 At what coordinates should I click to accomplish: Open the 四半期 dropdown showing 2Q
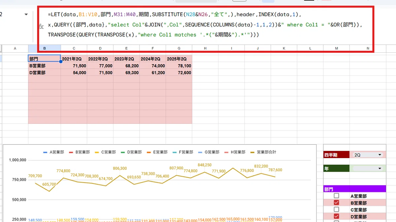pyautogui.click(x=367, y=155)
